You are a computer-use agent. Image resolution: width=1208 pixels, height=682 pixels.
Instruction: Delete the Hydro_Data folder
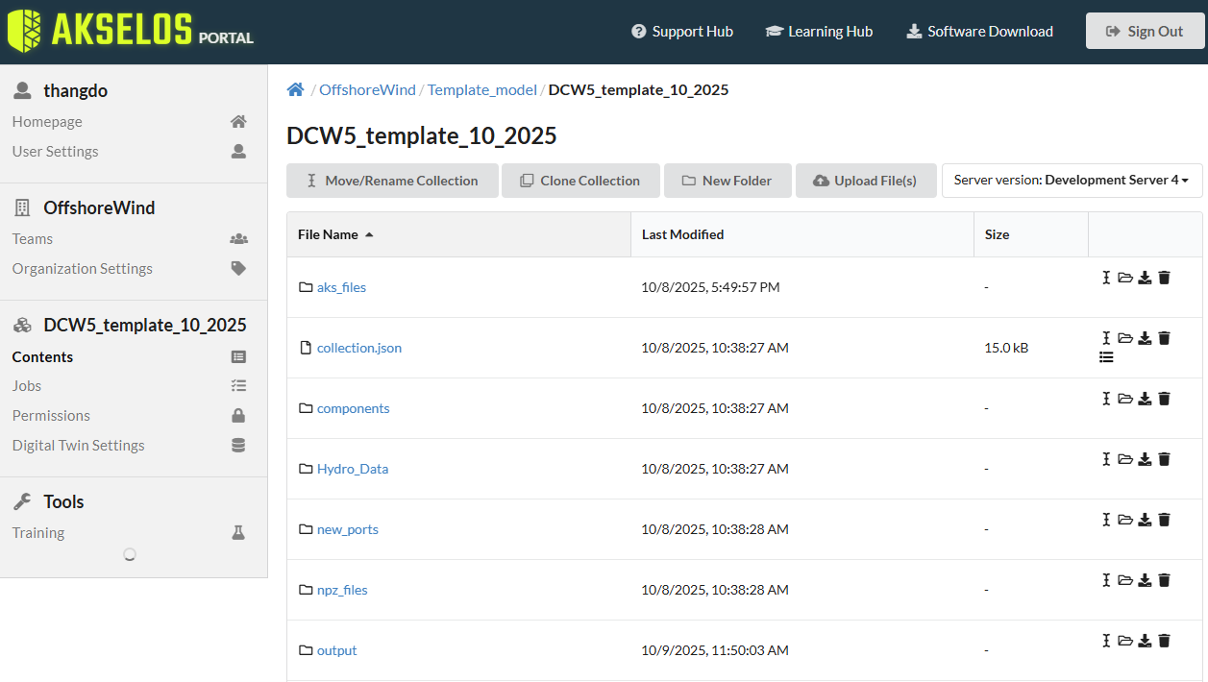1164,459
